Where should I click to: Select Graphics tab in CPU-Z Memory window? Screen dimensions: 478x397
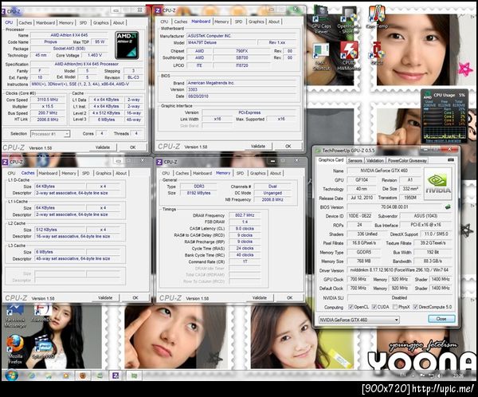click(257, 173)
